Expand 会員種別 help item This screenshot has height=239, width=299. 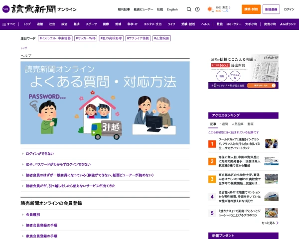point(105,215)
